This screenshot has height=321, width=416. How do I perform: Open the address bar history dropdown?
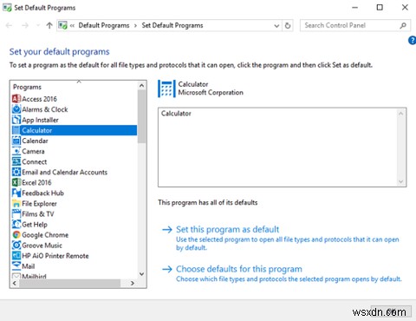pyautogui.click(x=276, y=26)
